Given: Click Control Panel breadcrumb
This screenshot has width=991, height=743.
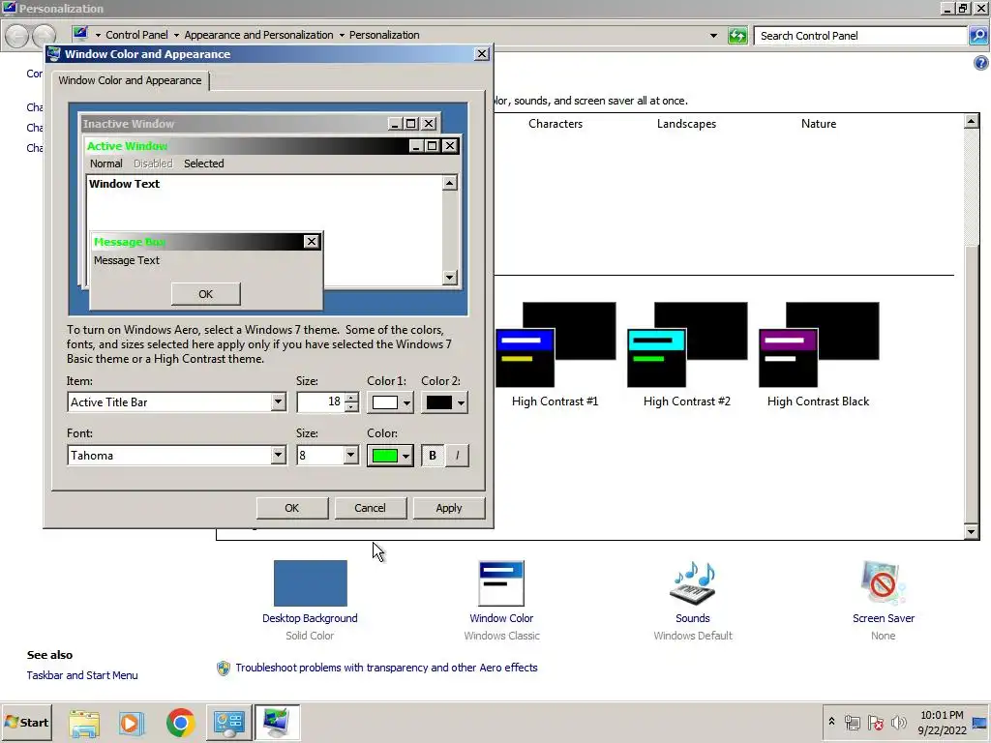Looking at the screenshot, I should tap(136, 35).
